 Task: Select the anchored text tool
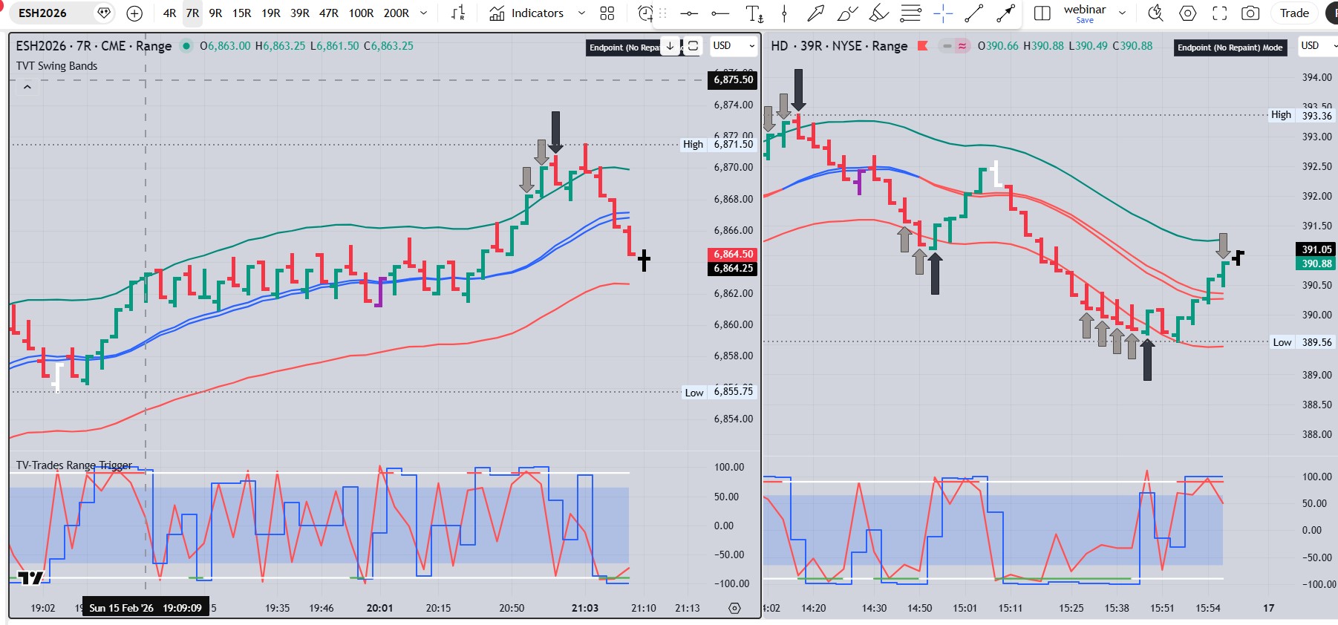754,13
